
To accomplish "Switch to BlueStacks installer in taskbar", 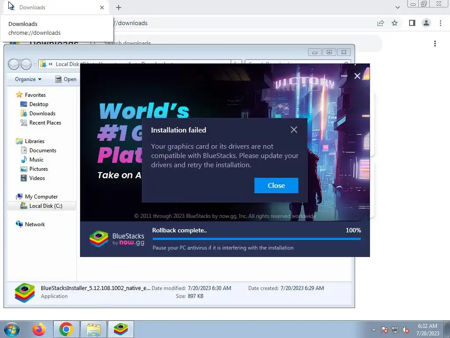I will 121,329.
